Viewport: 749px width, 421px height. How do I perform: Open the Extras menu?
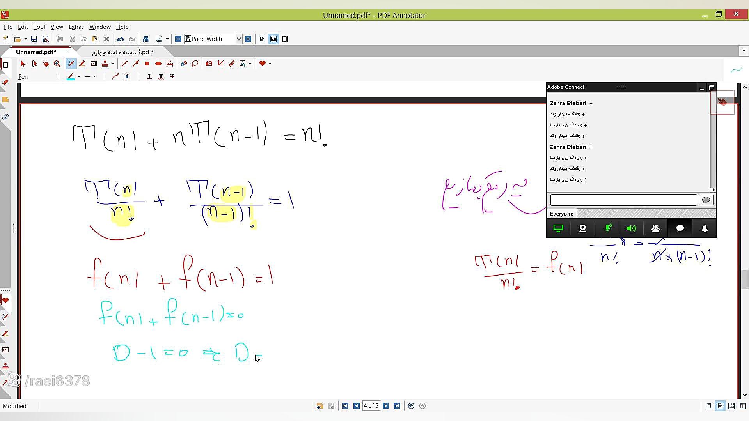click(x=76, y=27)
